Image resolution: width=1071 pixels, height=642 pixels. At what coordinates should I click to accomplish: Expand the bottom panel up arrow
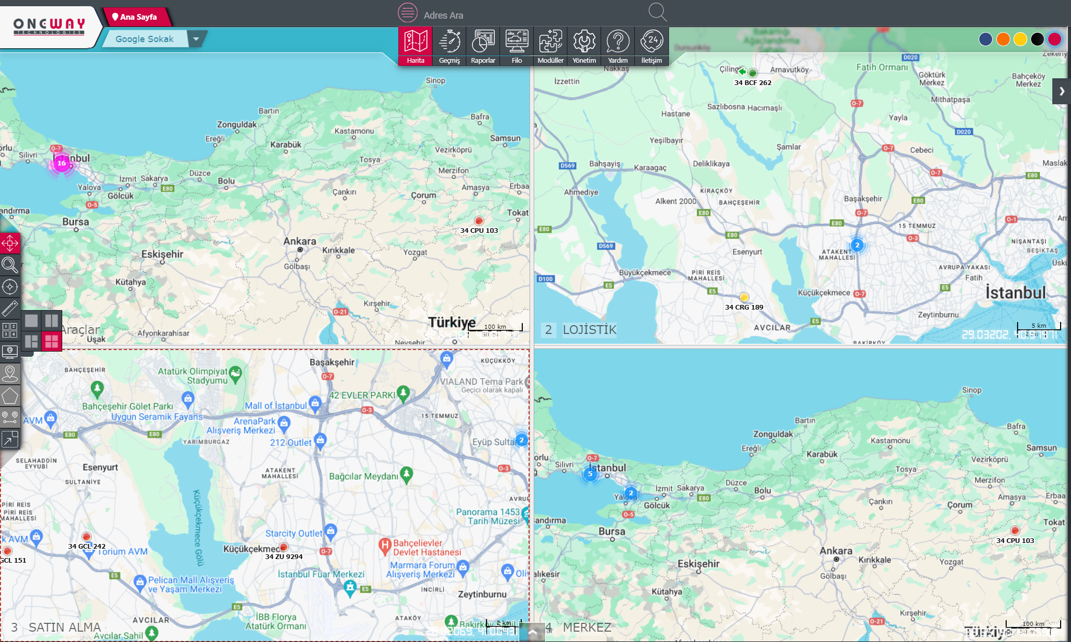pyautogui.click(x=532, y=632)
